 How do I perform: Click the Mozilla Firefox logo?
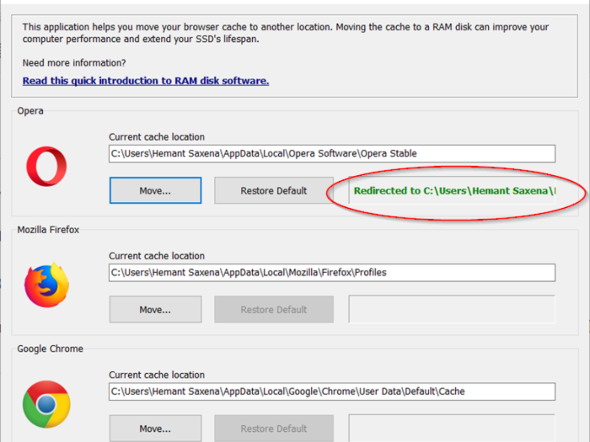[x=47, y=285]
